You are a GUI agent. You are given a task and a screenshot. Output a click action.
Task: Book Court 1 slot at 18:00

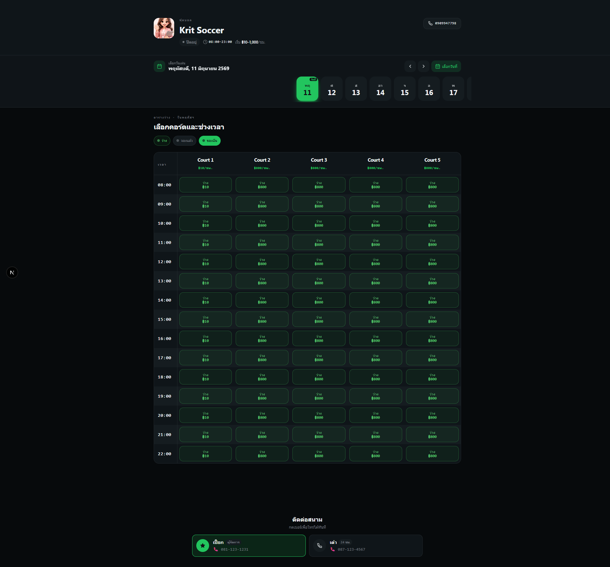point(206,377)
